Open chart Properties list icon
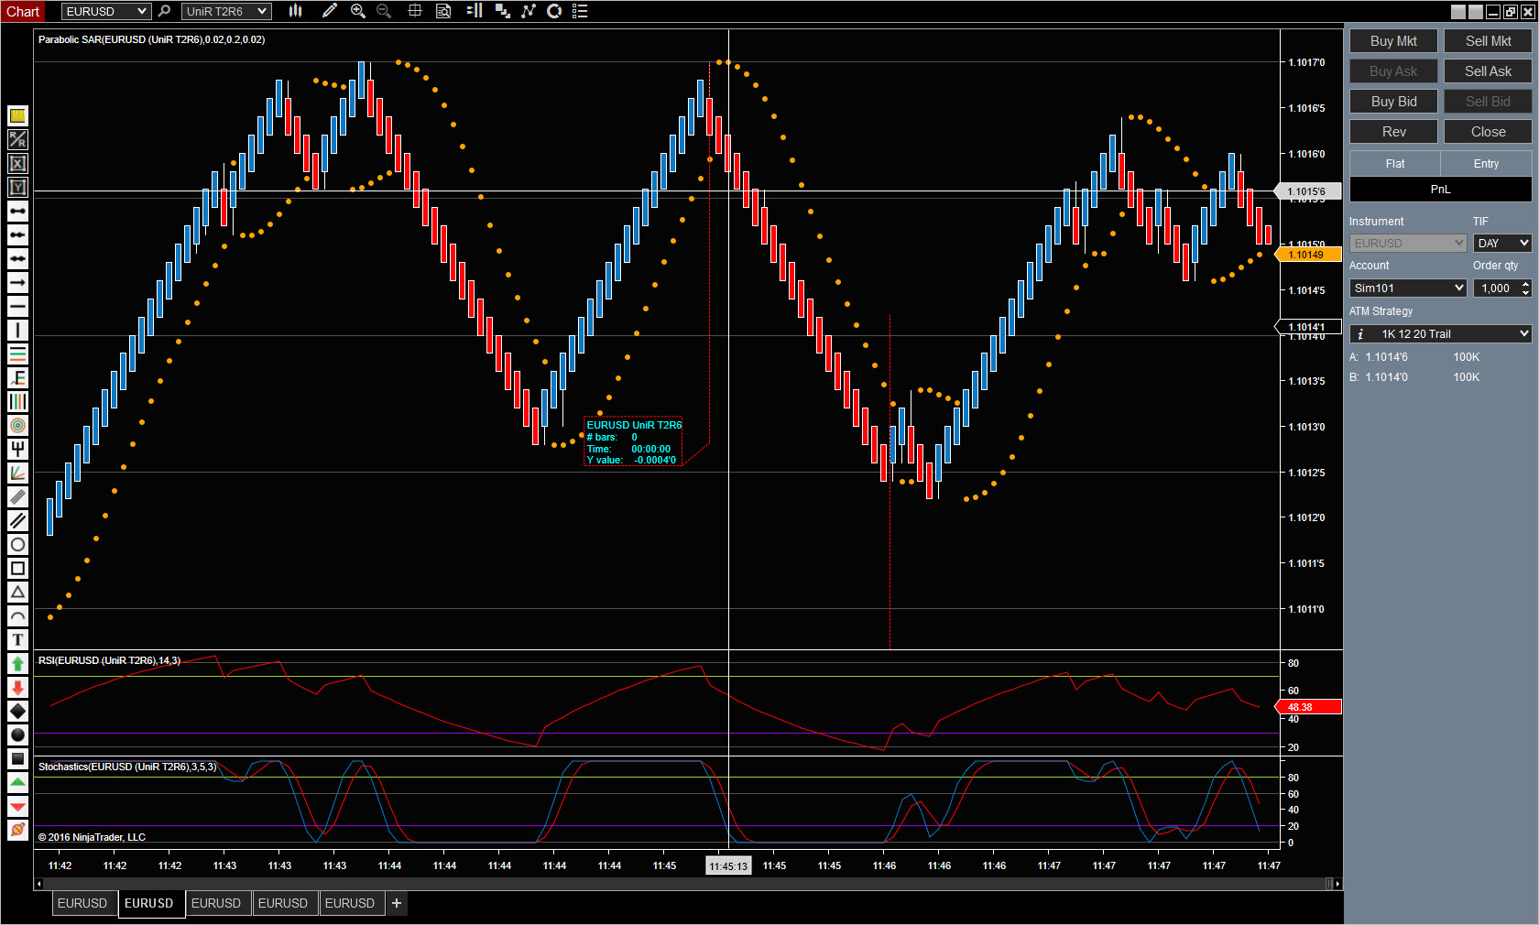The image size is (1539, 925). tap(580, 11)
